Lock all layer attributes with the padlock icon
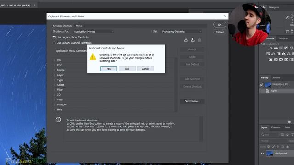Viewport: 294px width, 165px height. (288, 147)
